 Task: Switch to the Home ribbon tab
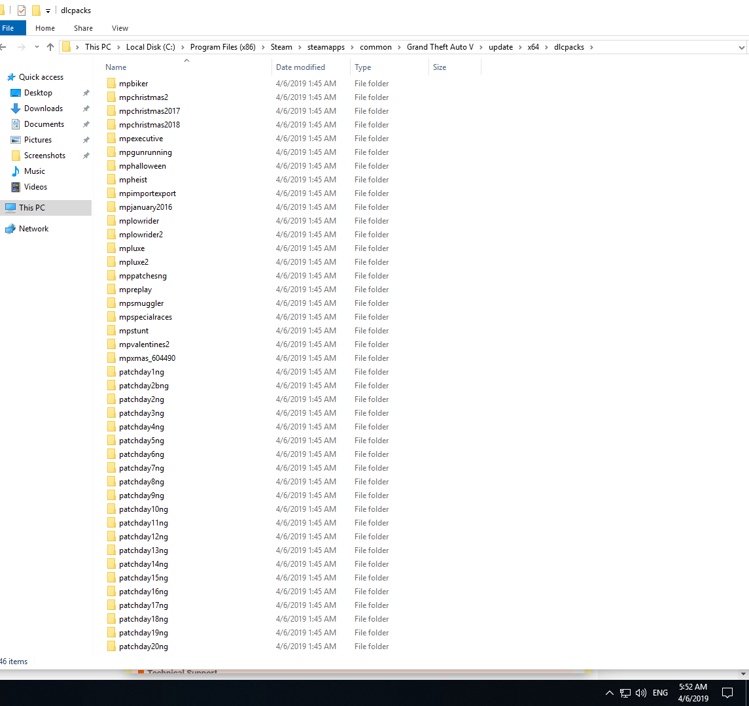click(45, 28)
